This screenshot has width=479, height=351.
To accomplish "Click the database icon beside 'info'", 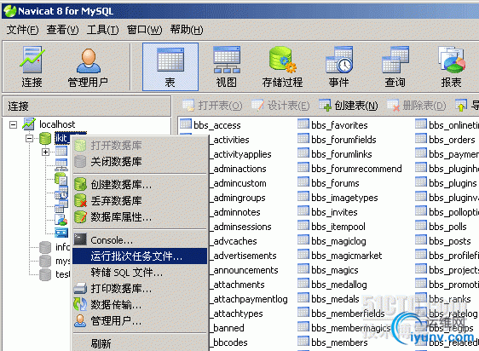I will click(x=45, y=247).
